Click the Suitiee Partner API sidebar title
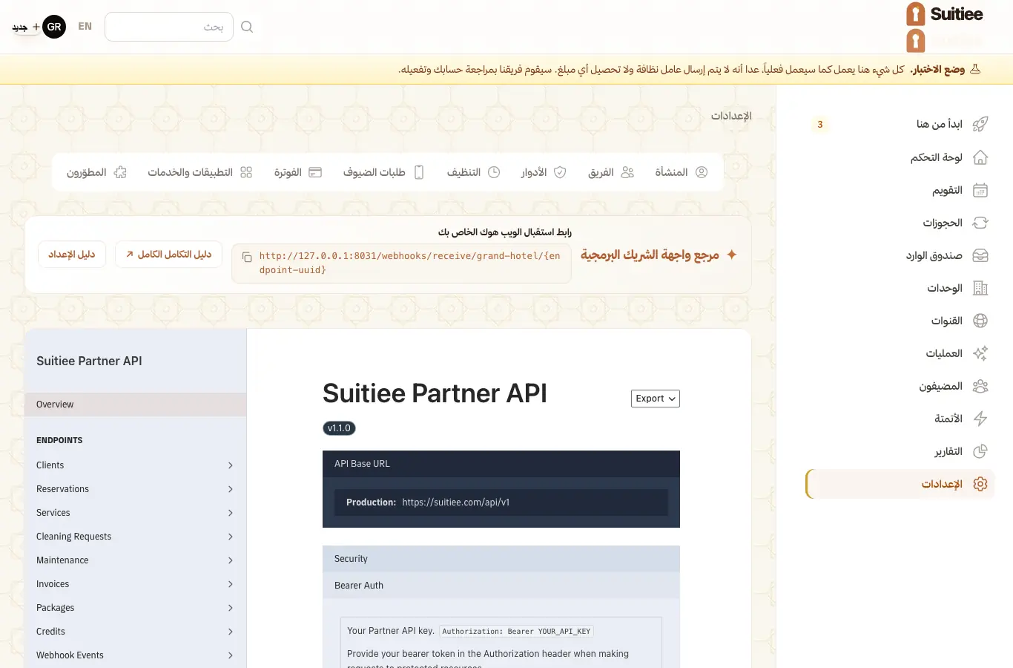This screenshot has width=1013, height=668. pos(89,361)
